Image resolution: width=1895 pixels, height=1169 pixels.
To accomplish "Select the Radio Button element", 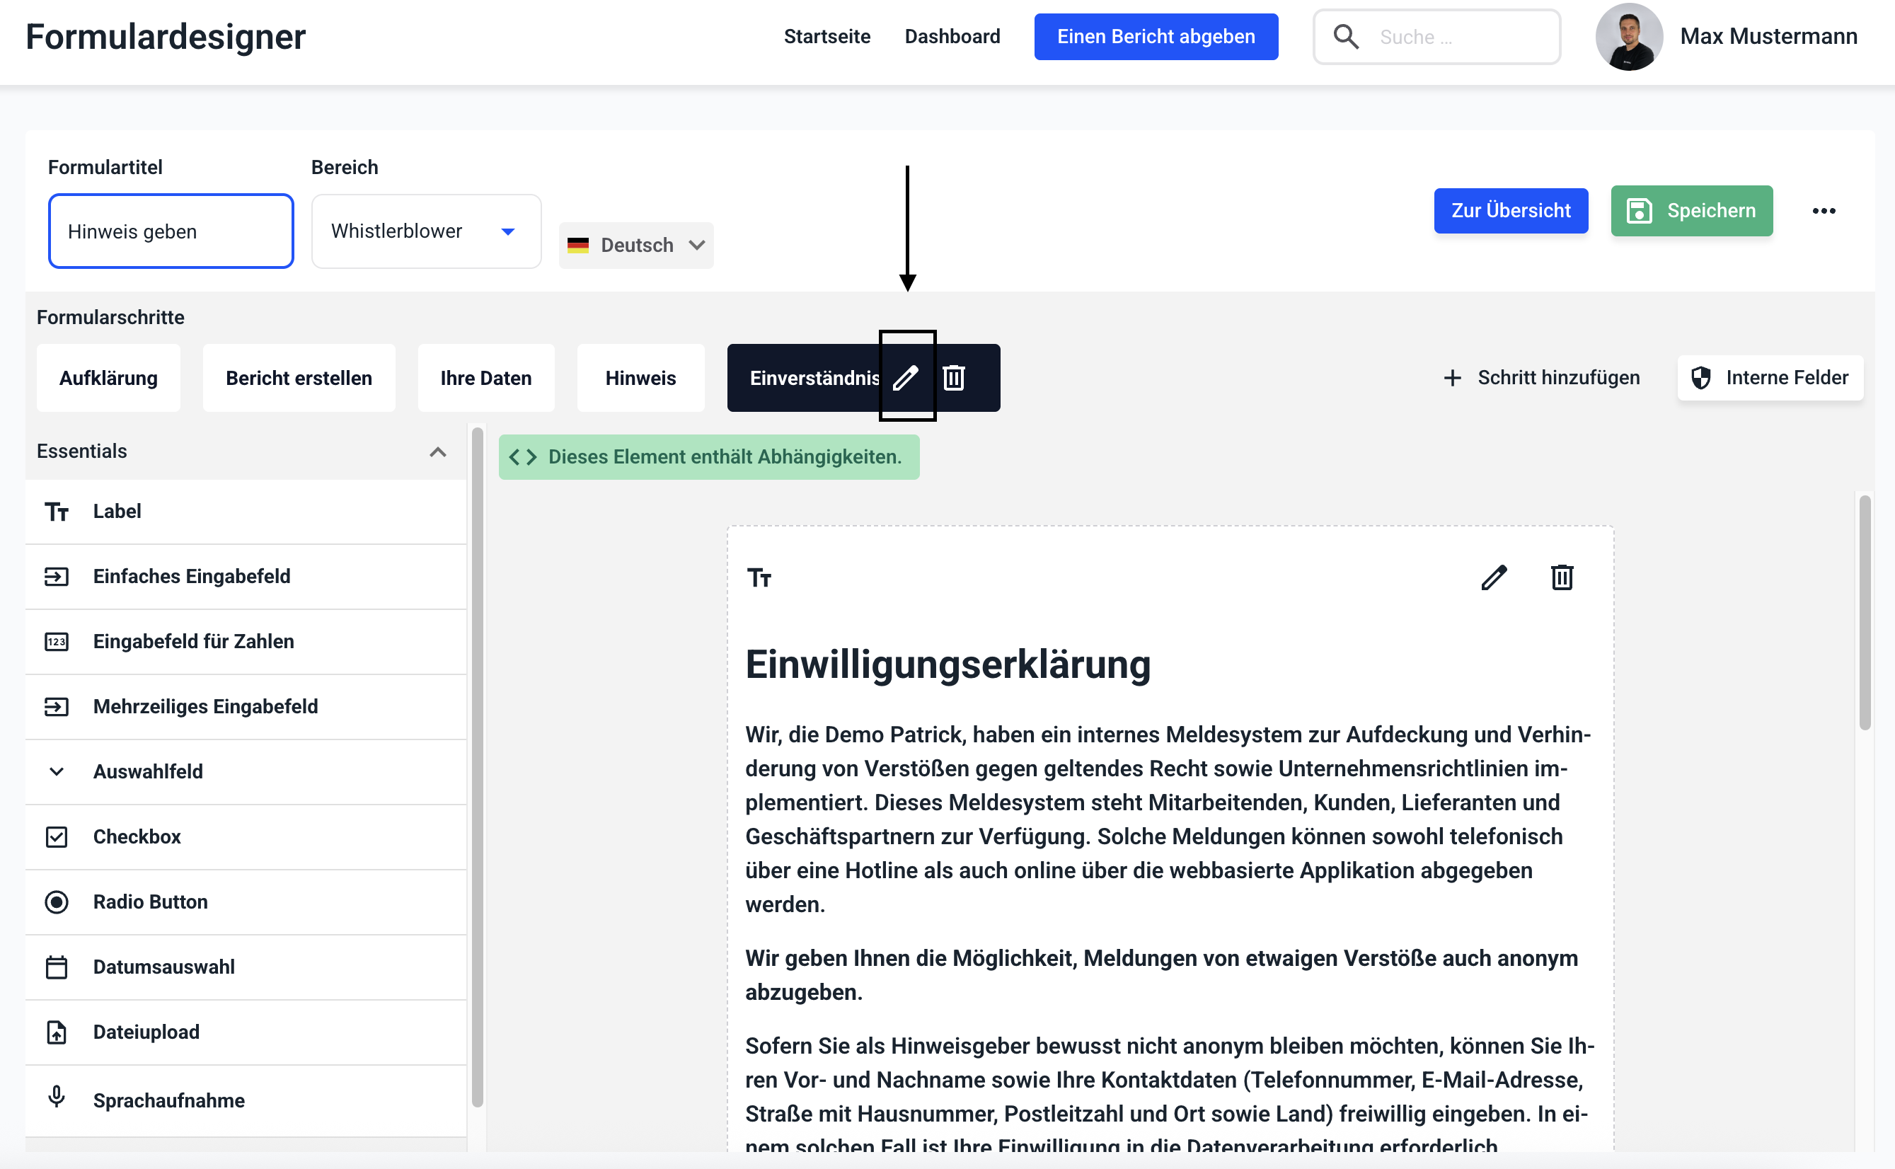I will pos(150,902).
